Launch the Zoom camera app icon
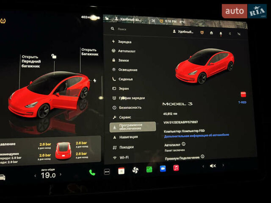 [163, 168]
